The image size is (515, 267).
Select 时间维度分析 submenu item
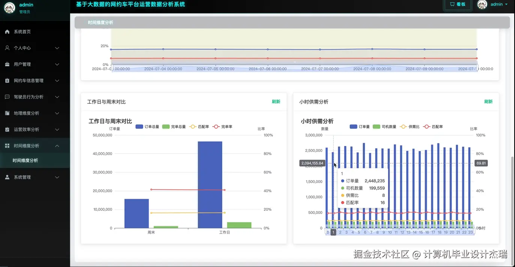pyautogui.click(x=35, y=160)
